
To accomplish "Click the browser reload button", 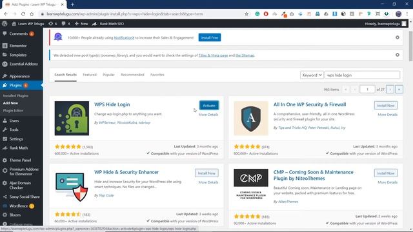I will tap(23, 14).
